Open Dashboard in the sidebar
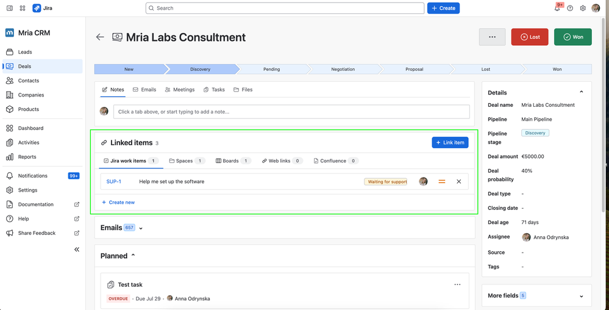Image resolution: width=609 pixels, height=310 pixels. 43,128
